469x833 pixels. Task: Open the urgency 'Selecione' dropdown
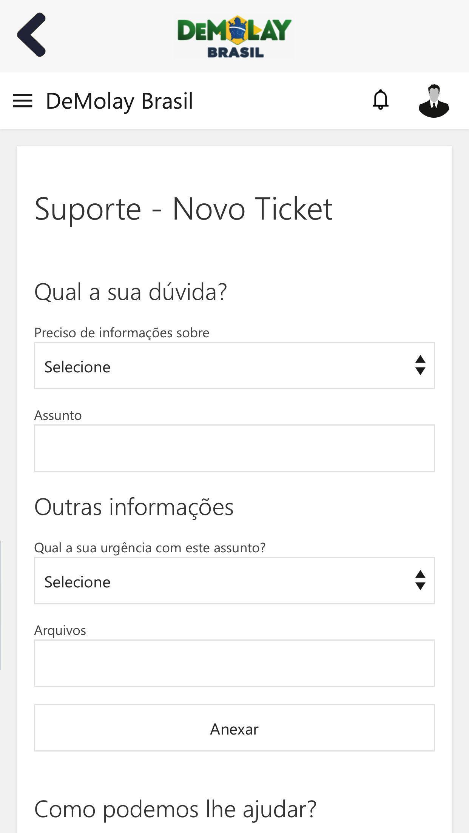[234, 581]
